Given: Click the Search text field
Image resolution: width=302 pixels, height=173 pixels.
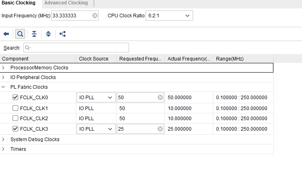Looking at the screenshot, I should [x=76, y=48].
